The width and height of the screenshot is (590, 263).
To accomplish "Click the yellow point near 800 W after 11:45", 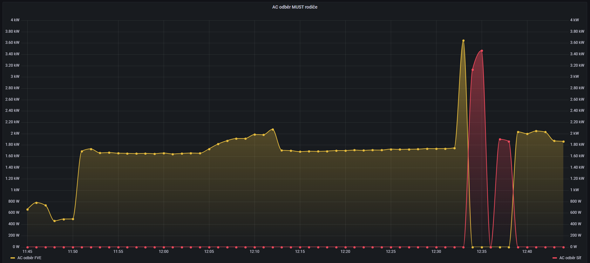I will point(36,203).
